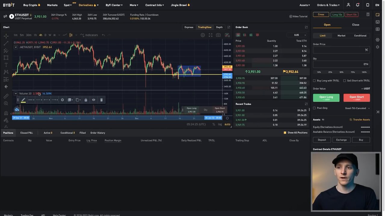The height and width of the screenshot is (216, 385).
Task: Toggle asset balance visibility eye icon
Action: point(323,120)
